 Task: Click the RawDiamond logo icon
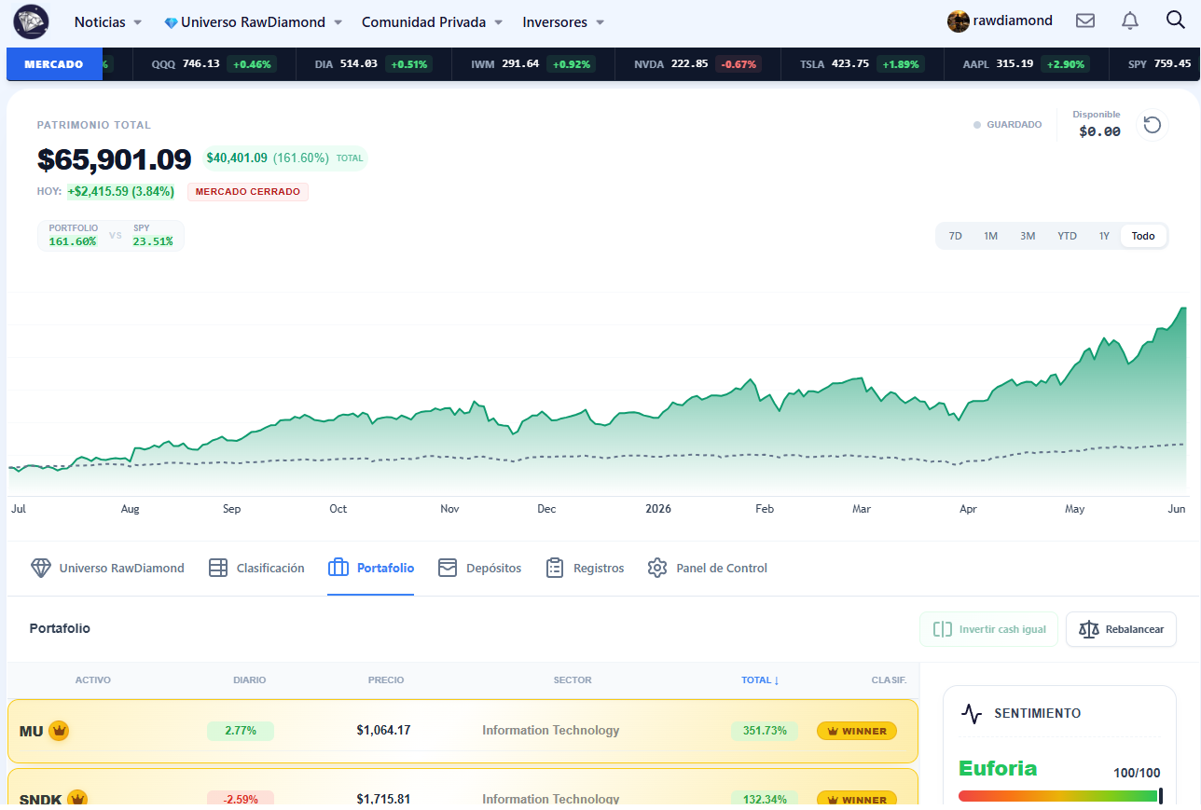coord(31,21)
